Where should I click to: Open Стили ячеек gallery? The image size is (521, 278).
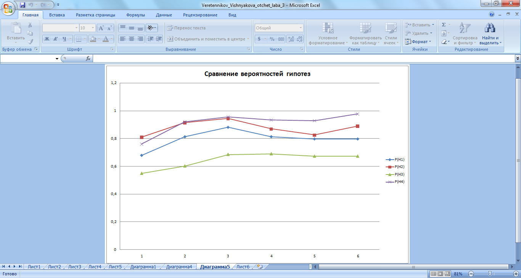[x=391, y=34]
